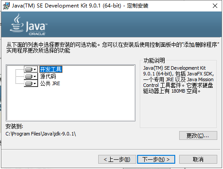The width and height of the screenshot is (223, 169).
Task: Continue with the 下一步(N) button
Action: 156,159
